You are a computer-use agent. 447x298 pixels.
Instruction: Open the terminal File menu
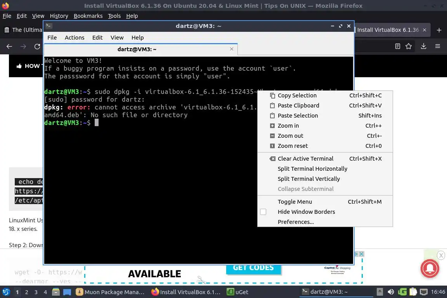pos(52,38)
